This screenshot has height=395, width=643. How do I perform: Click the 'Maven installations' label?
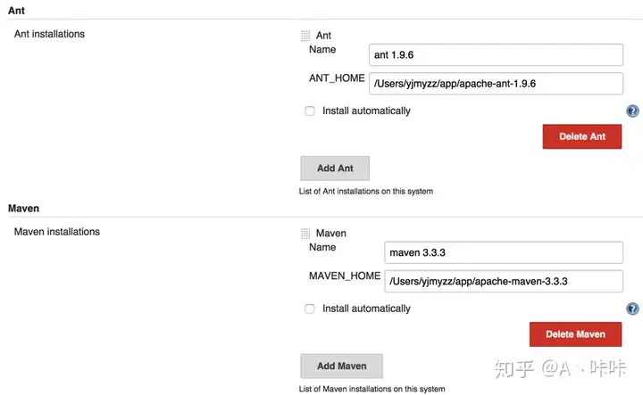pyautogui.click(x=57, y=232)
